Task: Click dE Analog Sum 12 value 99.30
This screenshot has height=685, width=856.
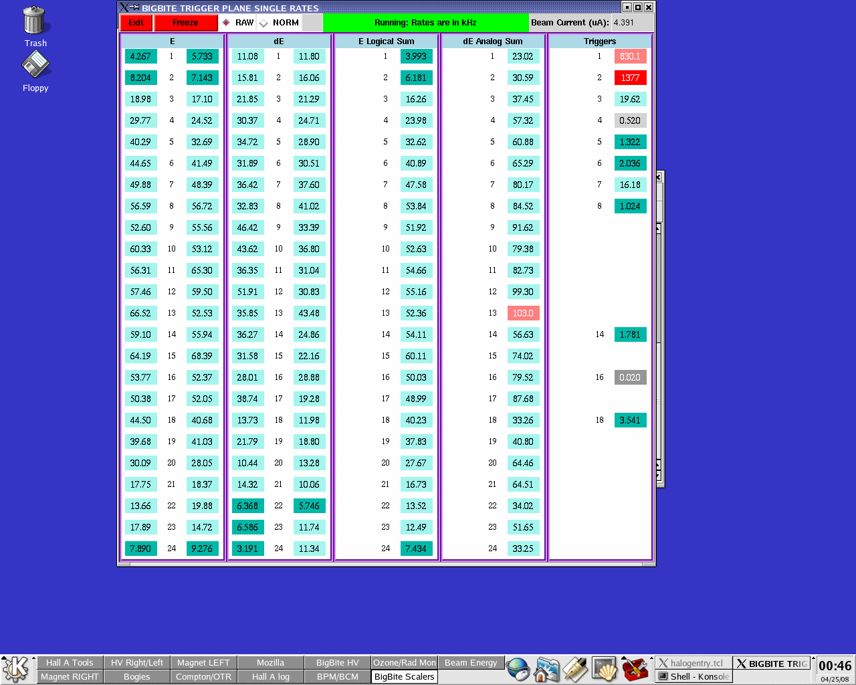Action: click(523, 292)
